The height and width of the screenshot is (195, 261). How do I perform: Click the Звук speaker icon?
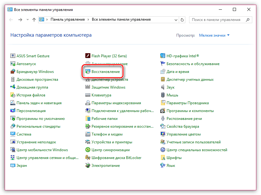[163, 87]
